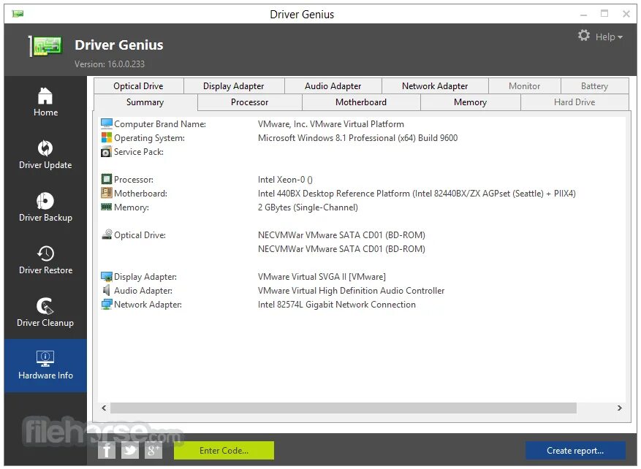Viewport: 641px width, 469px height.
Task: Switch to the Display Adapter tab
Action: tap(234, 86)
